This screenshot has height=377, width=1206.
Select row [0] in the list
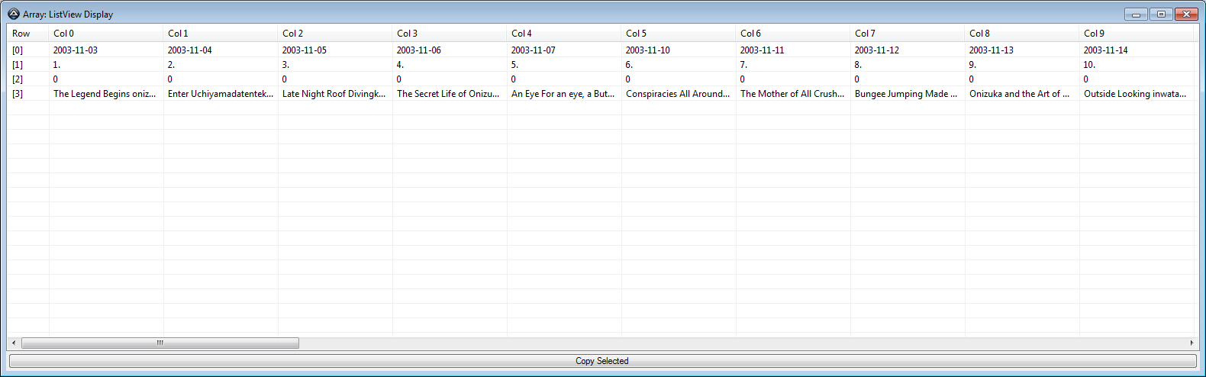[601, 50]
